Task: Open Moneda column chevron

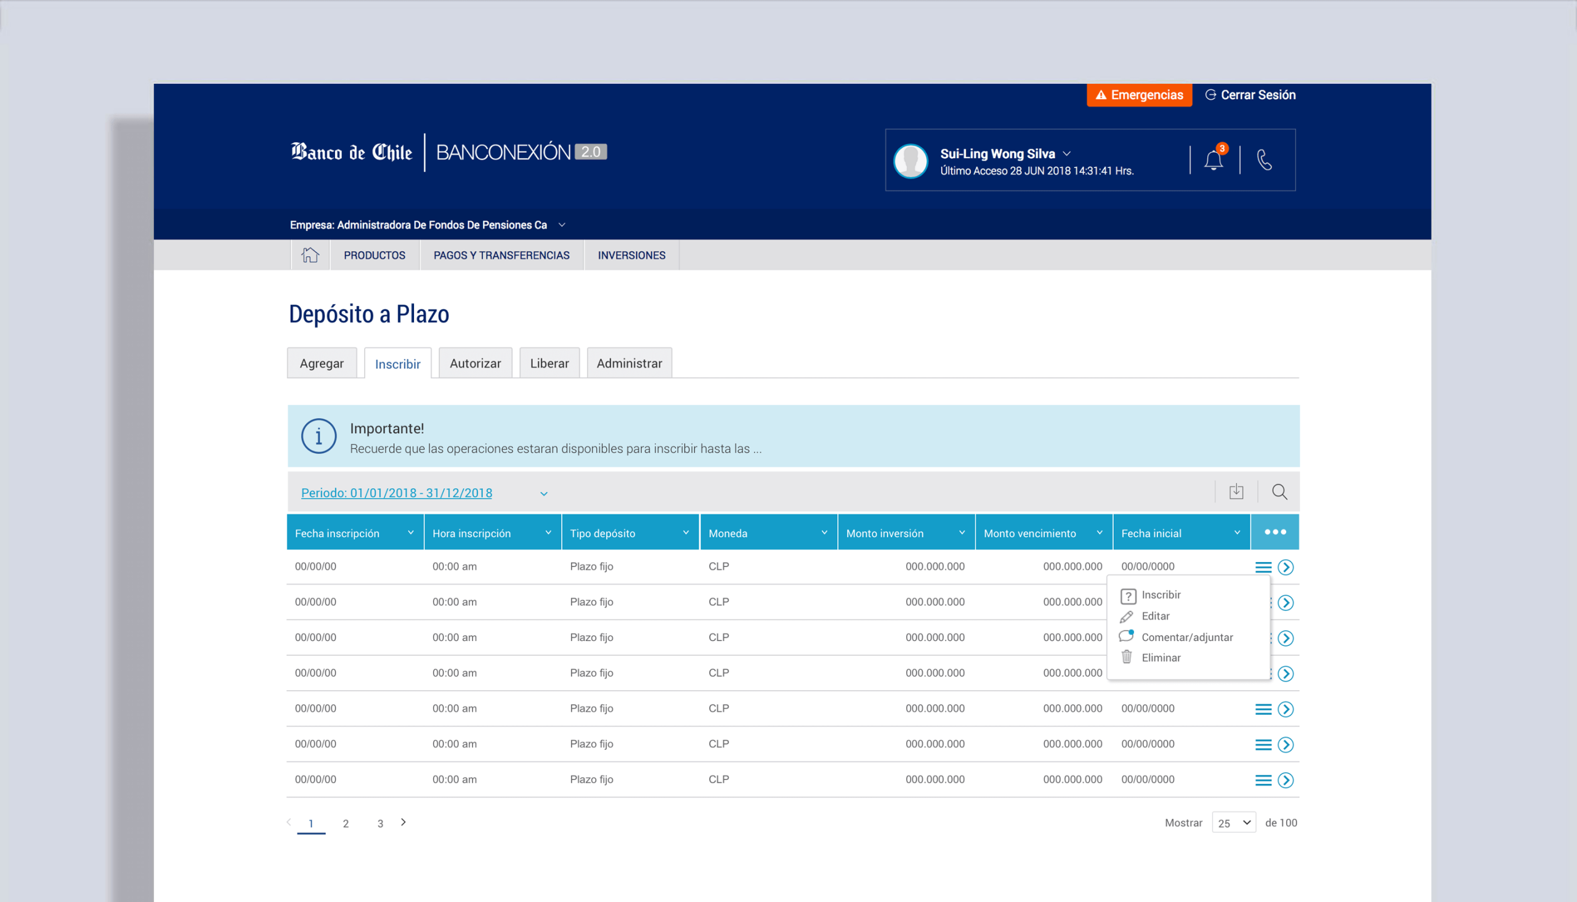Action: coord(824,533)
